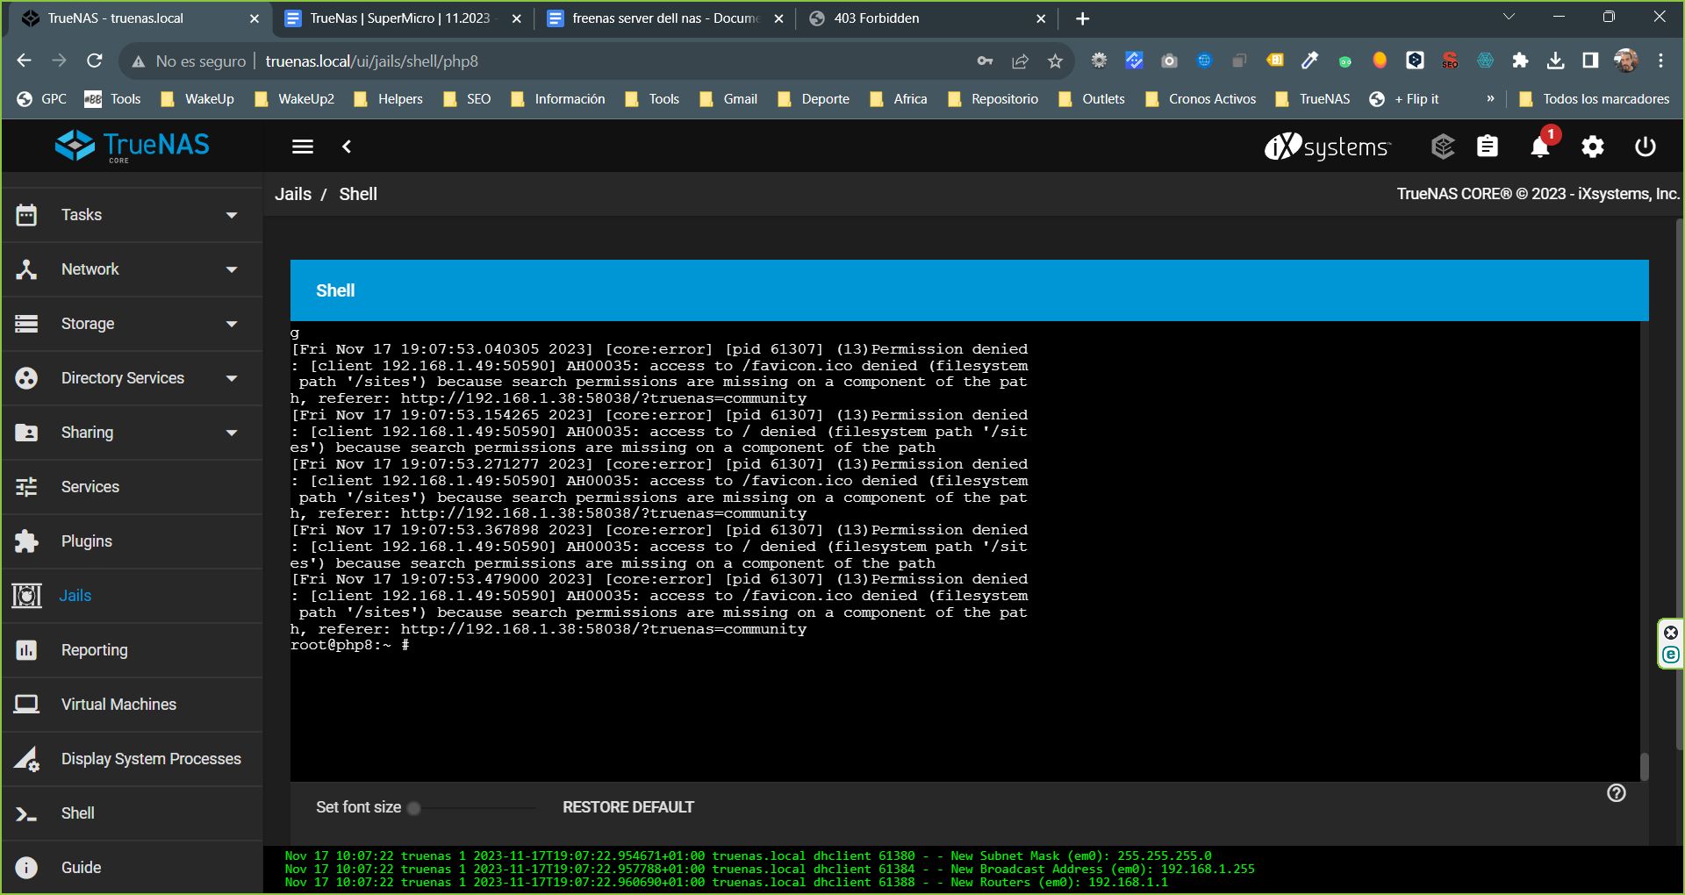Open the task manager clipboard icon
1685x895 pixels.
pos(1487,147)
